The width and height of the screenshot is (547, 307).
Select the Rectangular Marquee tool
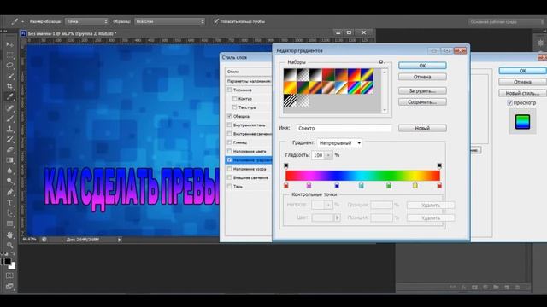click(9, 55)
